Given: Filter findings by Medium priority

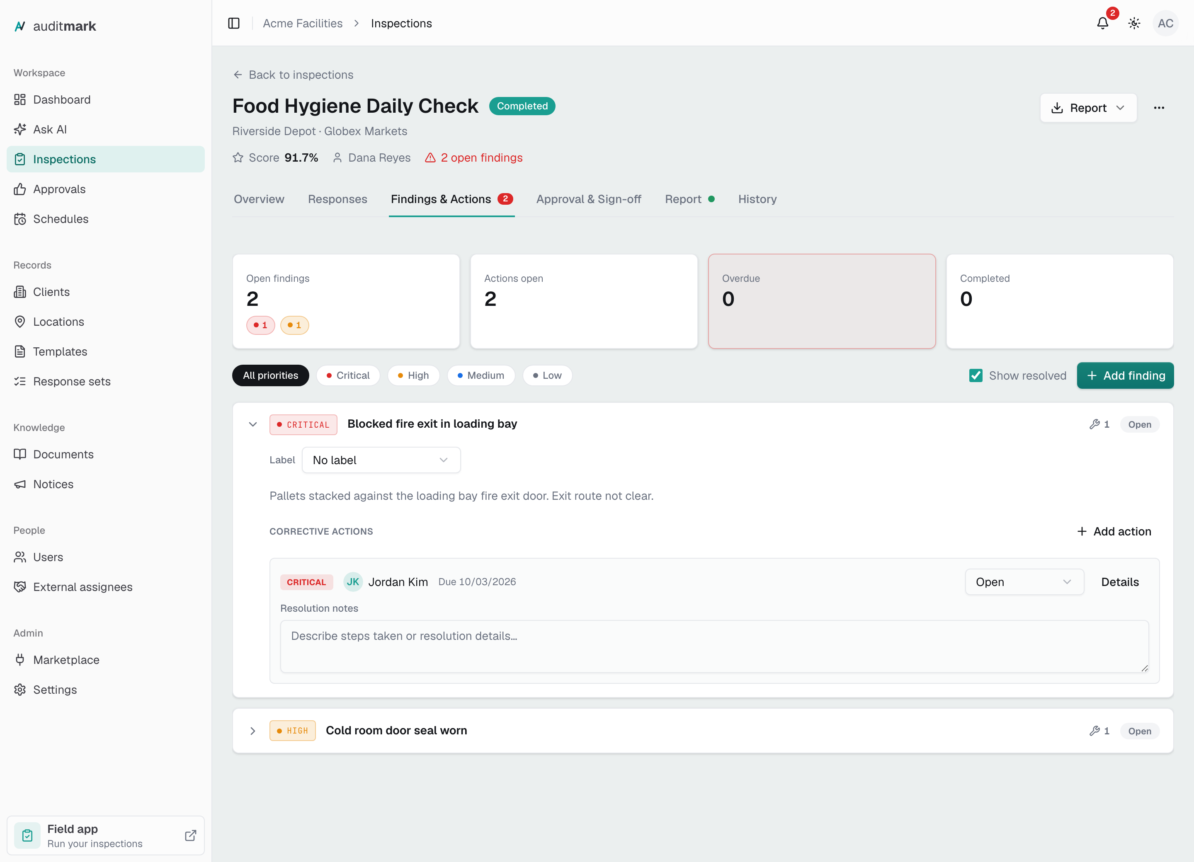Looking at the screenshot, I should 481,375.
